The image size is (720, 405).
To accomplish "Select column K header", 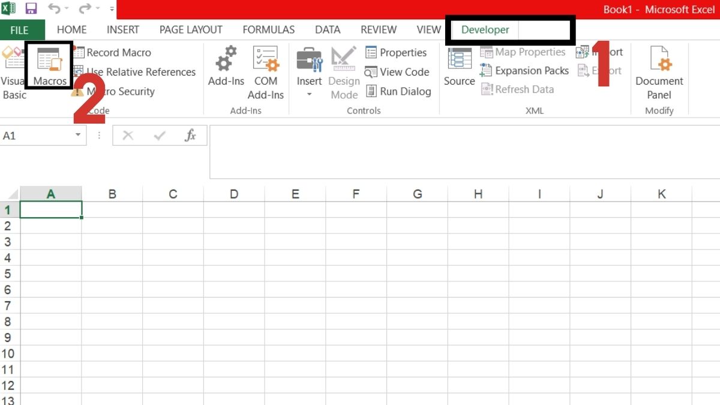I will 662,194.
